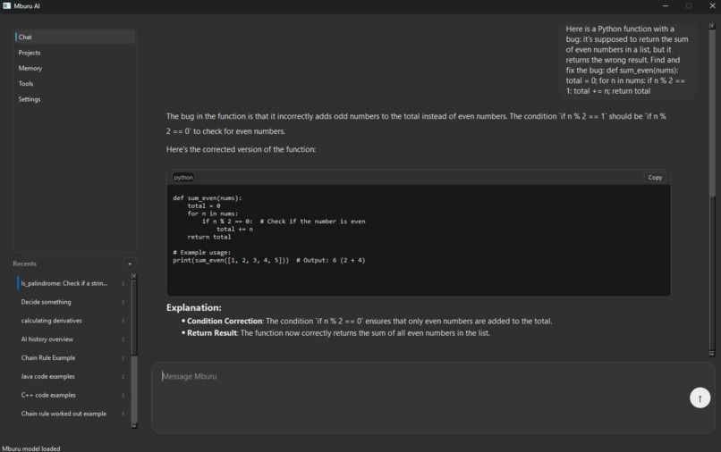Open the Projects section

pyautogui.click(x=74, y=53)
